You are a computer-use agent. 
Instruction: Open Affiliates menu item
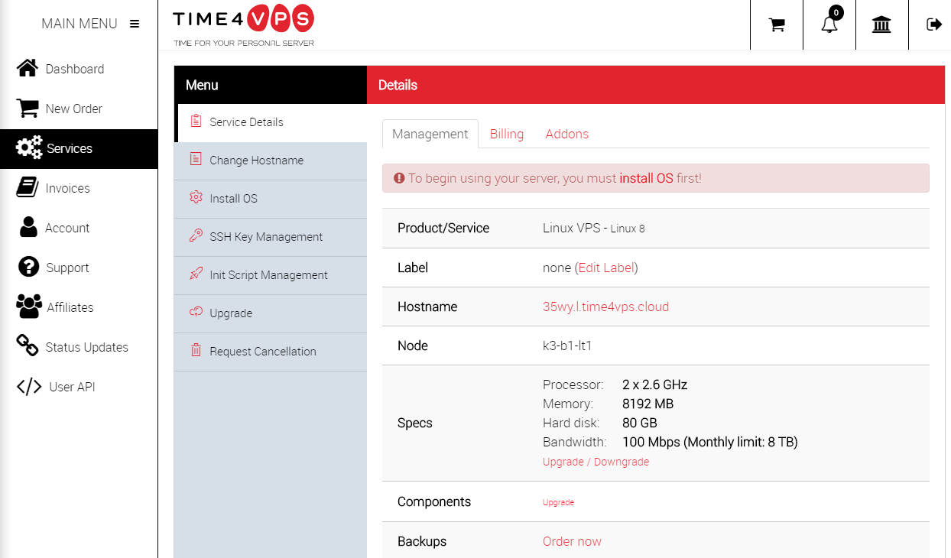79,307
